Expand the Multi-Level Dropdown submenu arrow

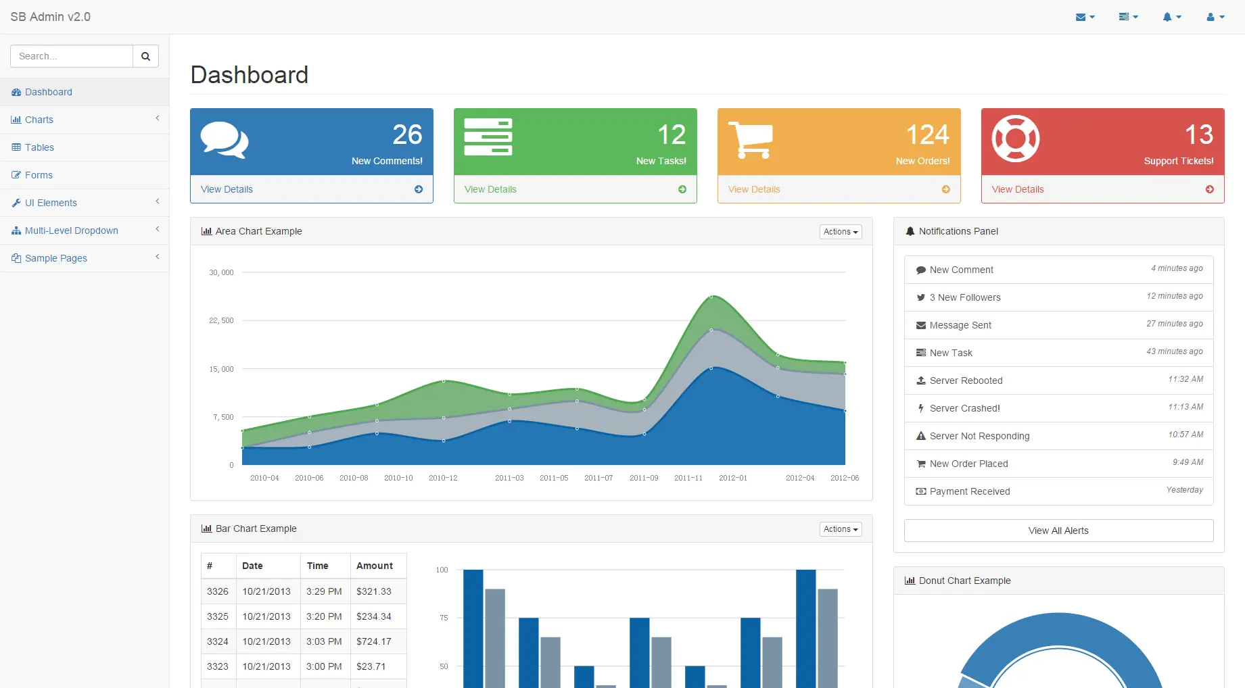pyautogui.click(x=158, y=229)
